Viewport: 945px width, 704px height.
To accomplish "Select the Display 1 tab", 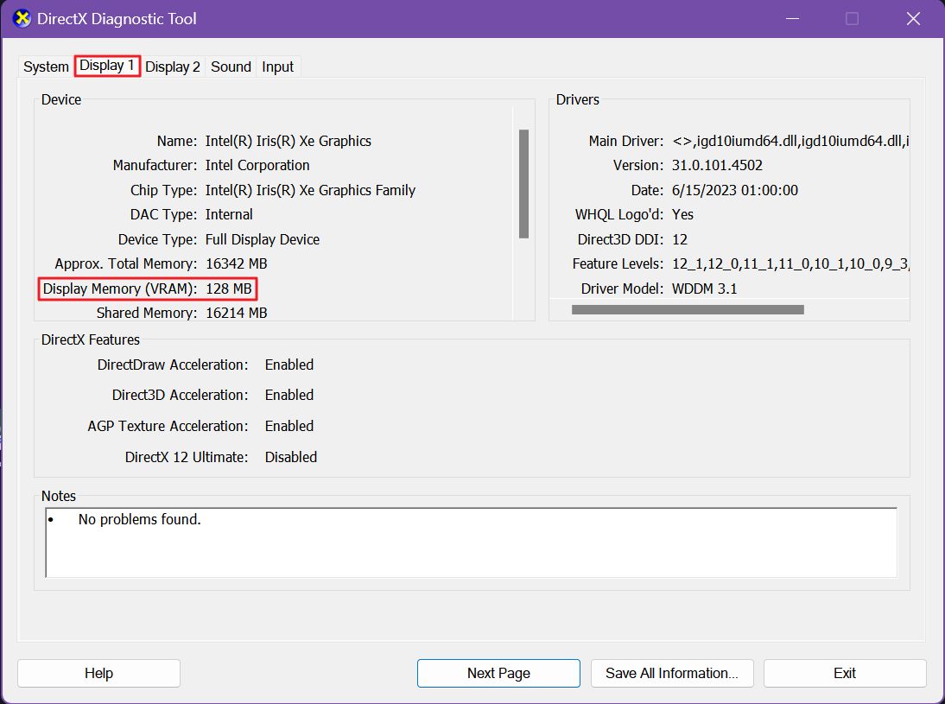I will (x=107, y=66).
